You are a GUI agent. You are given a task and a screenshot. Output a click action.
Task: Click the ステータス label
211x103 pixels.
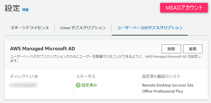pos(86,76)
